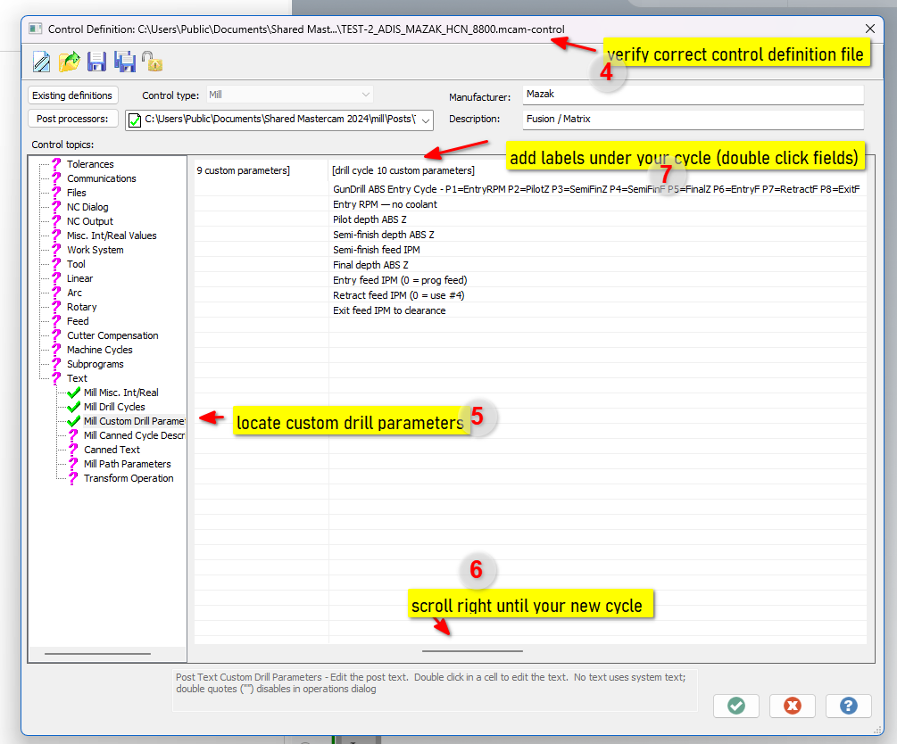Click the green checkmark OK button
The height and width of the screenshot is (744, 897).
[735, 706]
